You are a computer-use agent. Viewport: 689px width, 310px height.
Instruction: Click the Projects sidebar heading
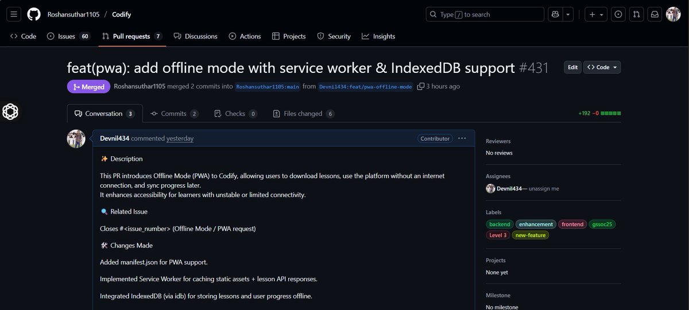pyautogui.click(x=496, y=260)
